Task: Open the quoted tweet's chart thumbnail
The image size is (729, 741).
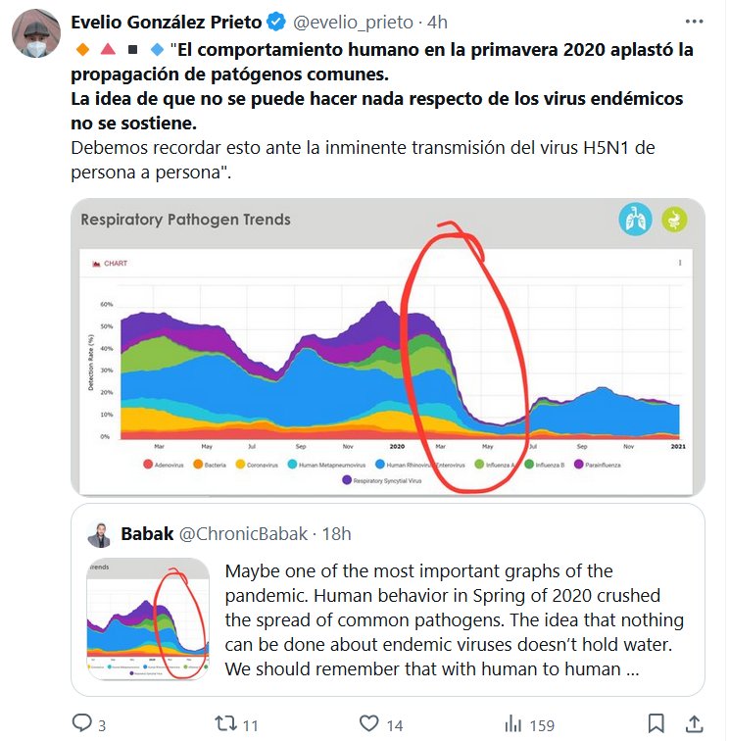Action: point(147,619)
